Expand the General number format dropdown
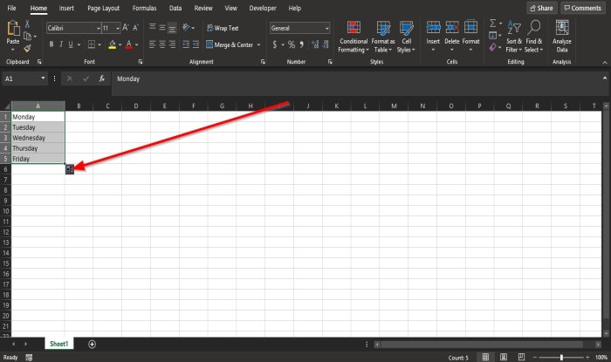The height and width of the screenshot is (362, 611). coord(326,28)
